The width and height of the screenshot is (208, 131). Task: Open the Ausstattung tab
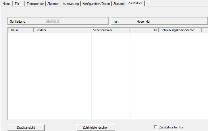[71, 4]
